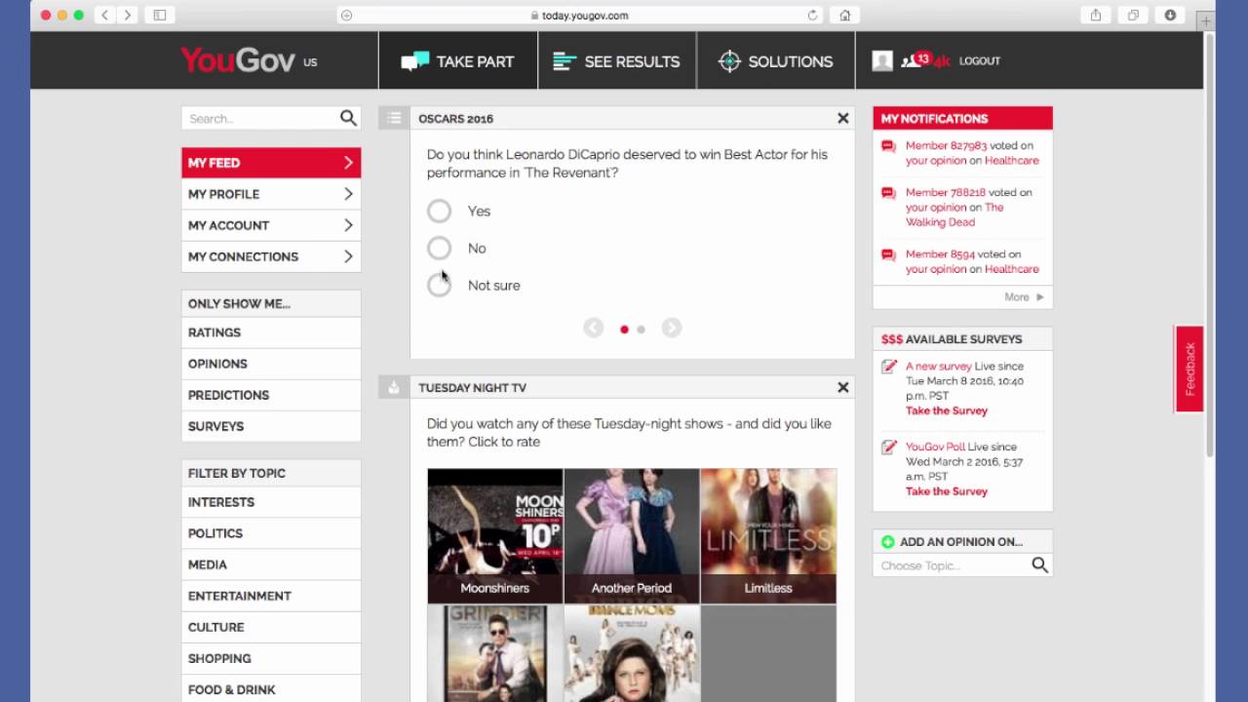Click survey icon next to A new survey
The image size is (1248, 702).
coord(889,367)
